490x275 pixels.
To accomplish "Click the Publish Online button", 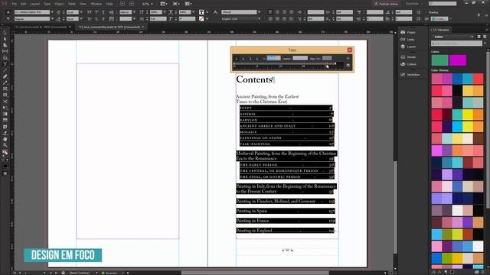I will [x=387, y=4].
